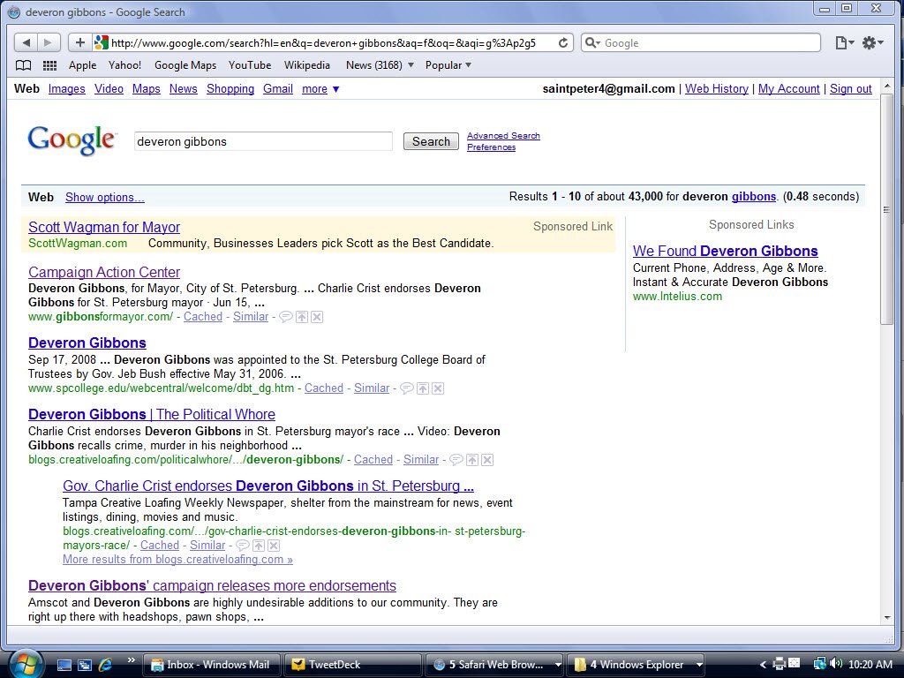The height and width of the screenshot is (678, 904).
Task: Expand the quick launch chevron
Action: point(132,660)
